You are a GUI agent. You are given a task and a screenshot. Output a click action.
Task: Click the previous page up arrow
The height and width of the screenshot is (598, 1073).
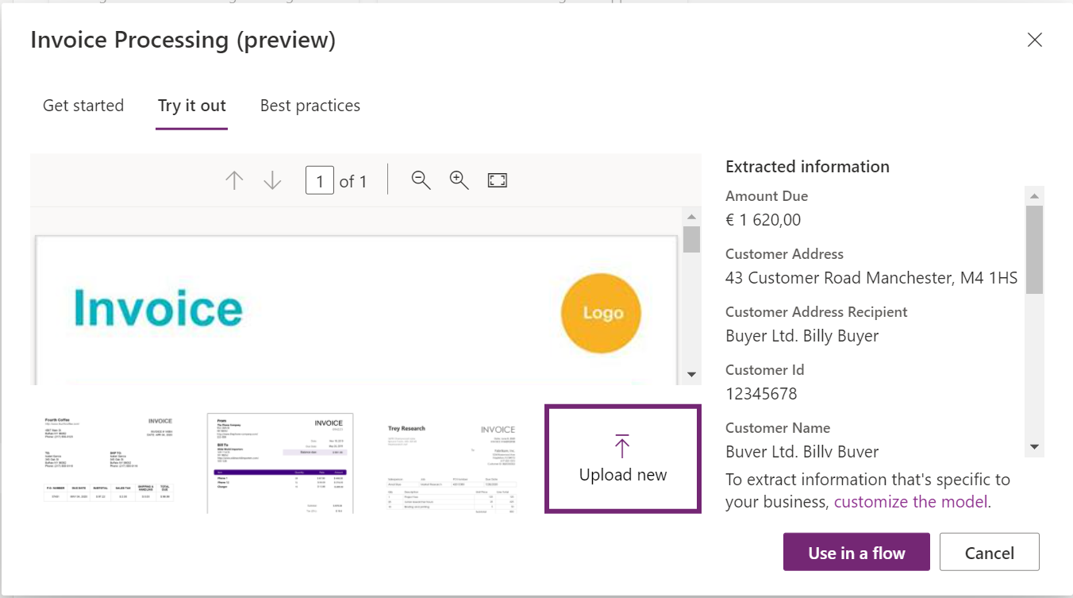(x=234, y=181)
